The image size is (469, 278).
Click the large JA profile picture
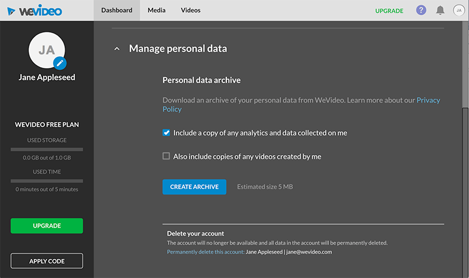coord(45,51)
